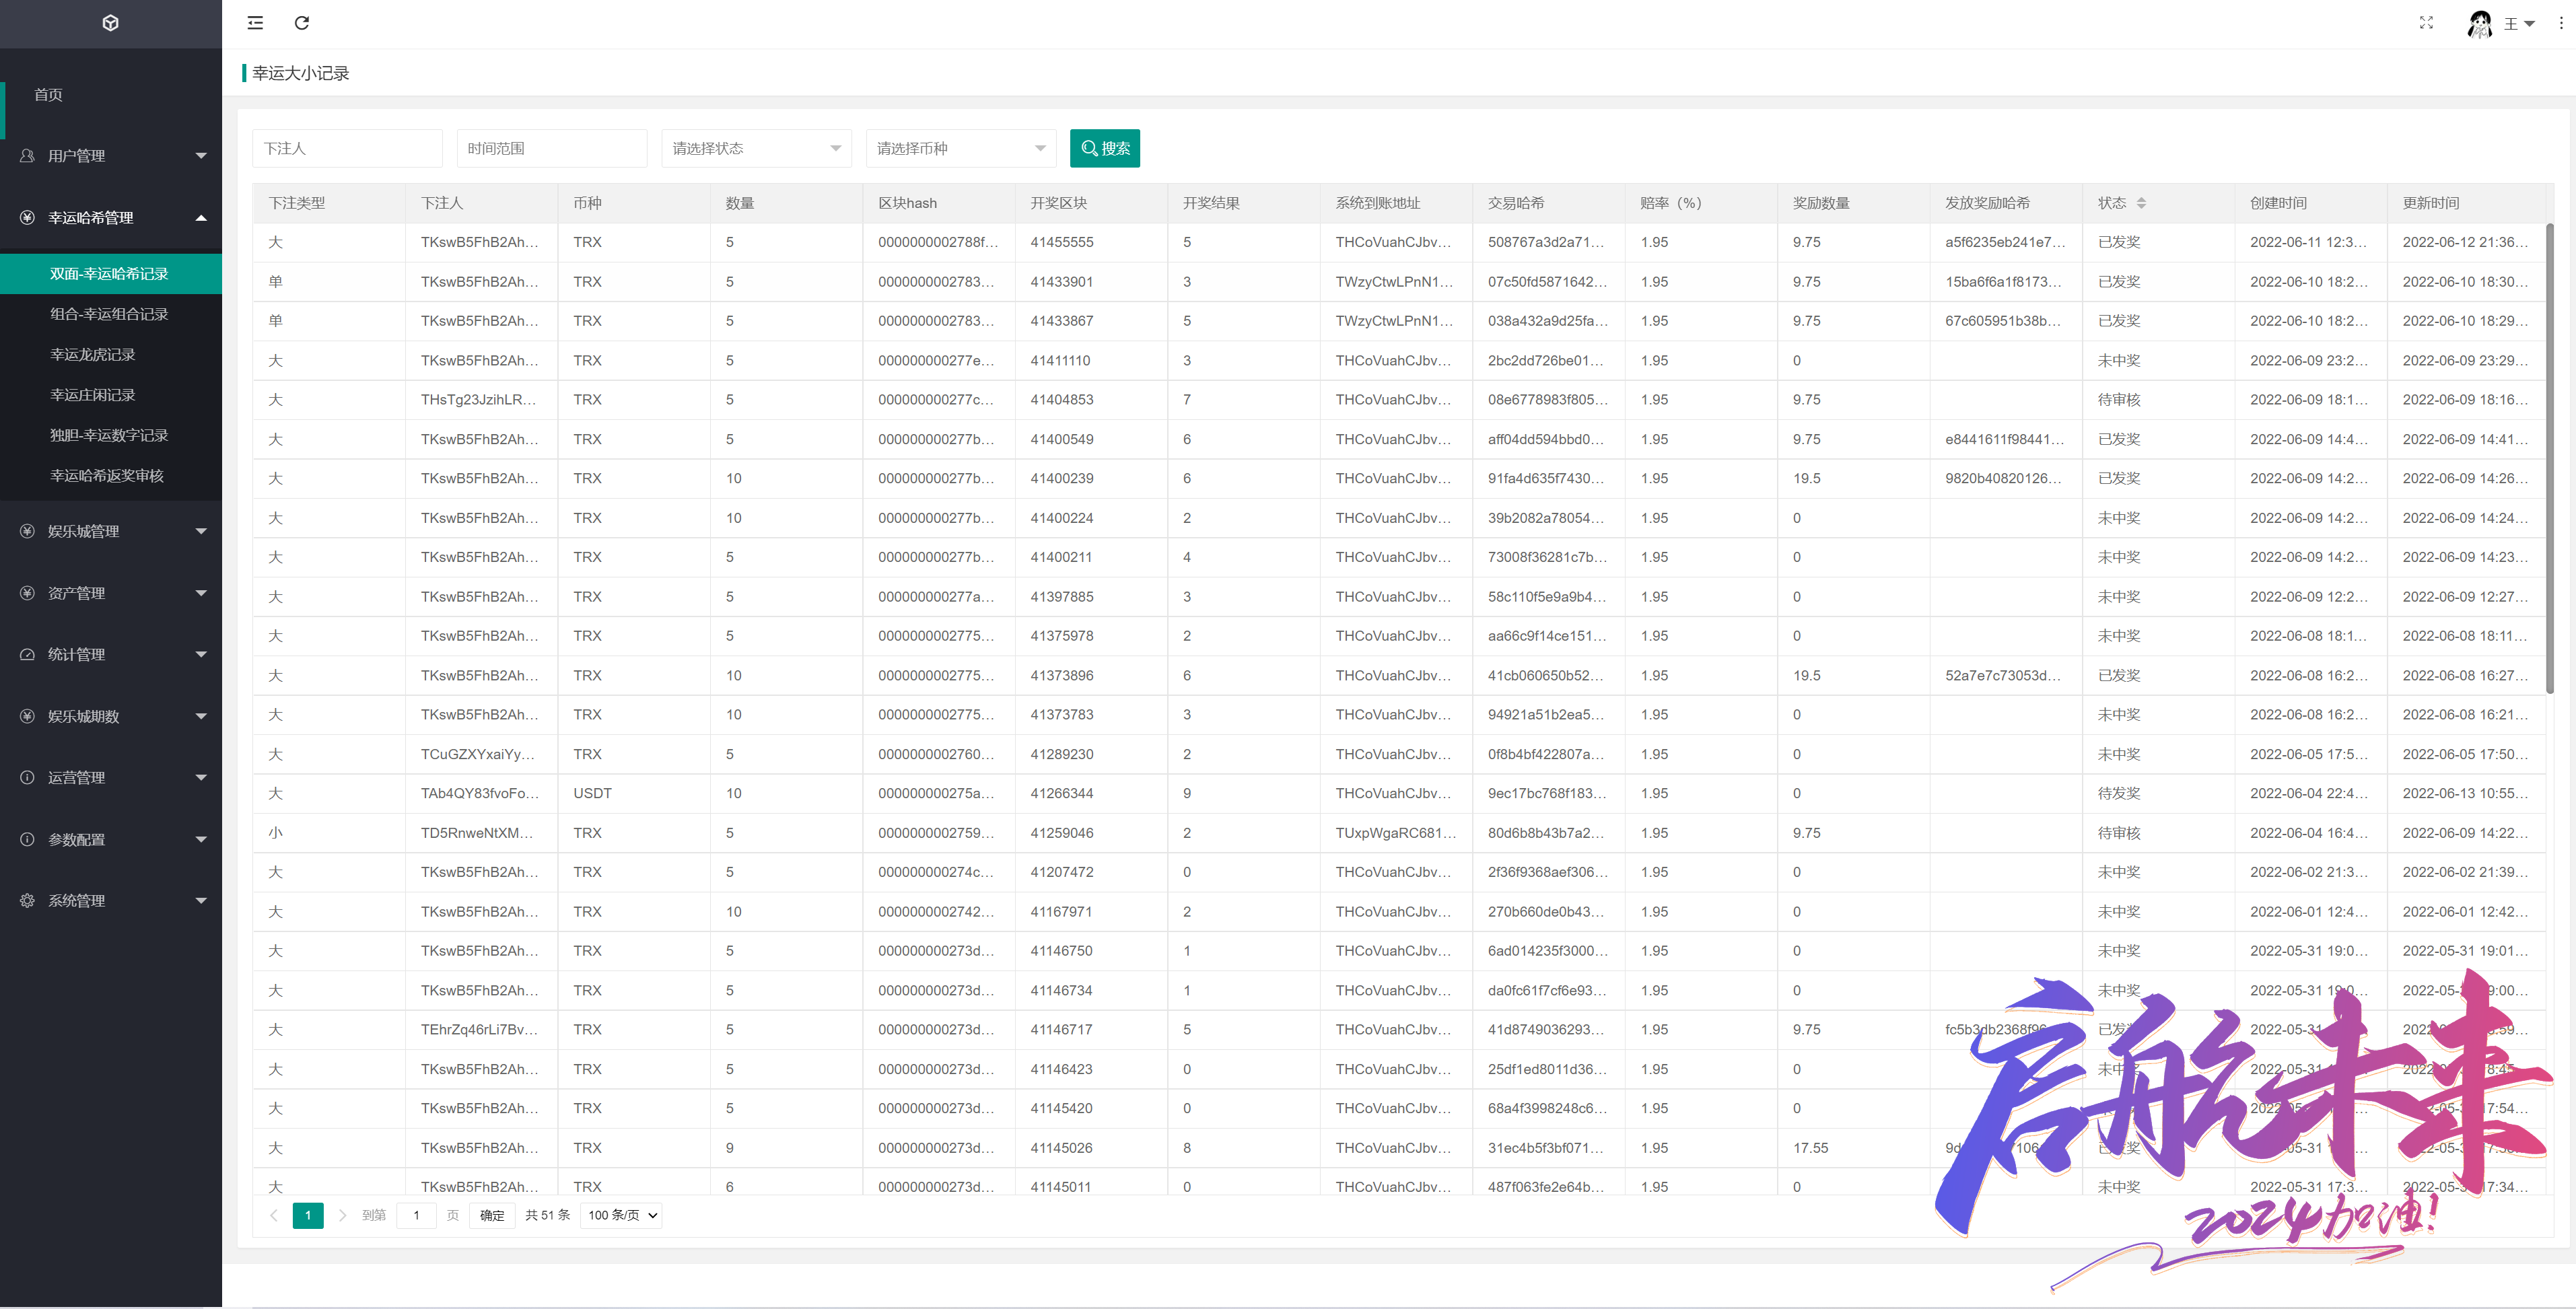
Task: Collapse the sidebar with the menu fold icon
Action: pos(255,23)
